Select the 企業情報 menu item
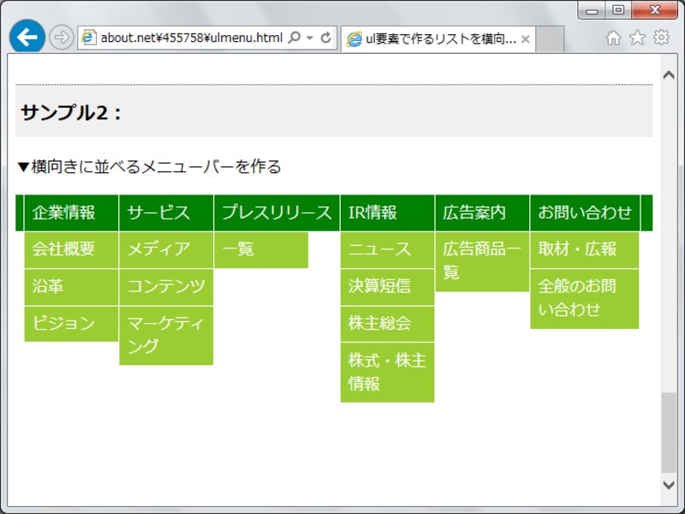685x514 pixels. [x=63, y=213]
